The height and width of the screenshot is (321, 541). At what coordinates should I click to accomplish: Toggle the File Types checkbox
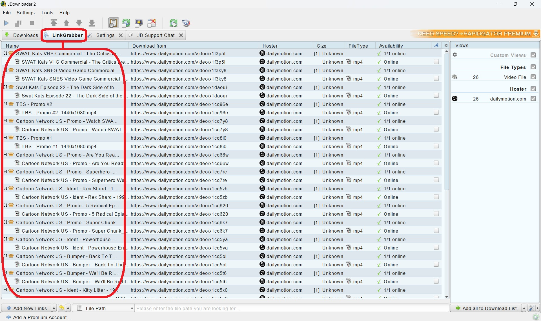533,67
